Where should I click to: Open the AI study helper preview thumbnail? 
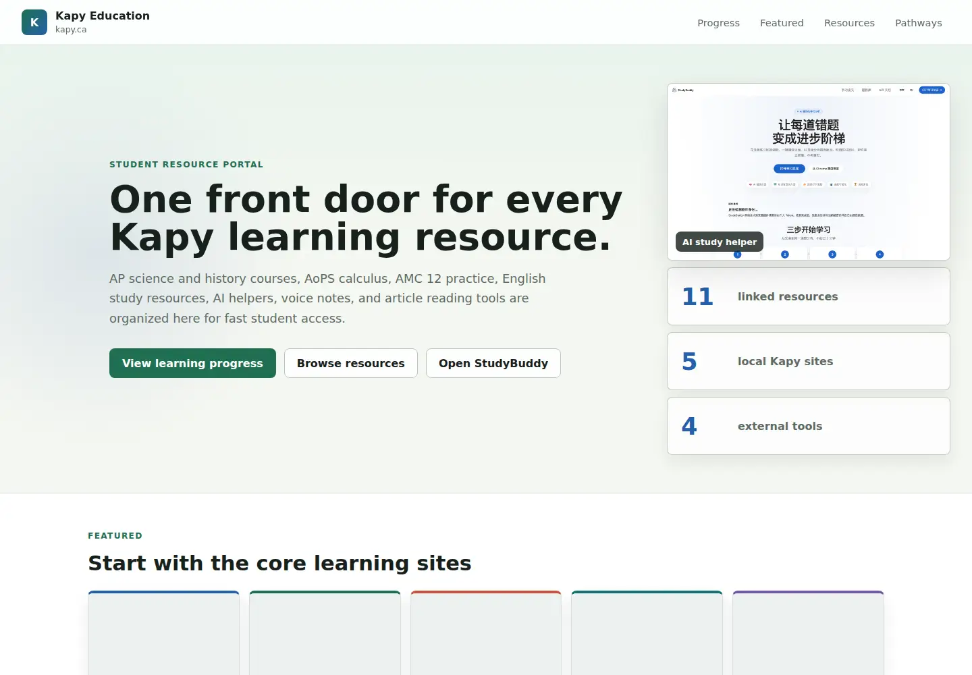pos(809,171)
